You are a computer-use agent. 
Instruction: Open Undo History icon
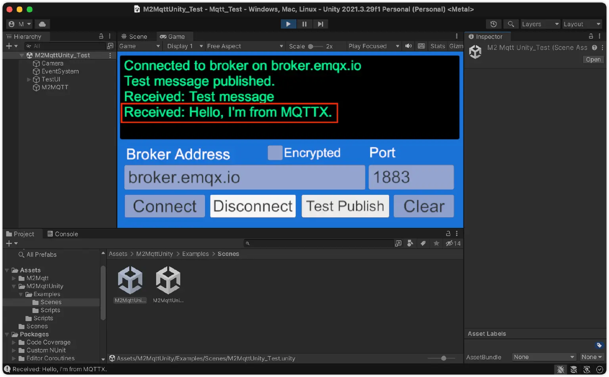pyautogui.click(x=493, y=24)
